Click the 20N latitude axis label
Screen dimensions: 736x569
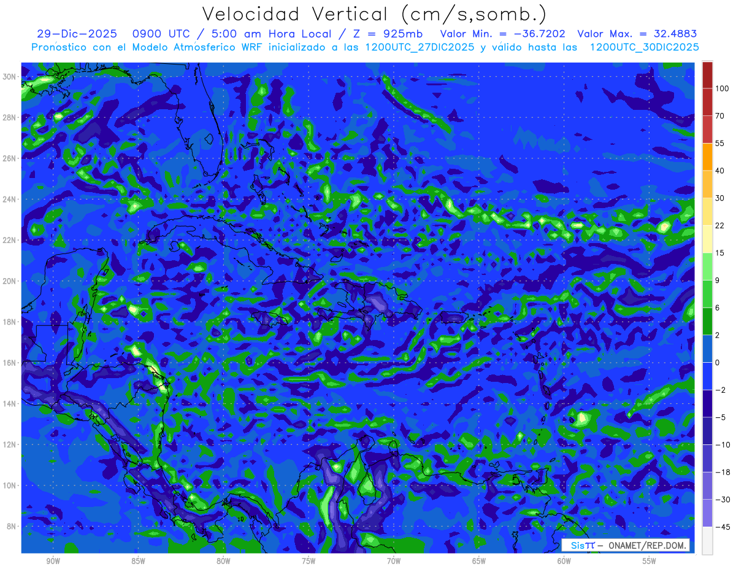pyautogui.click(x=10, y=281)
